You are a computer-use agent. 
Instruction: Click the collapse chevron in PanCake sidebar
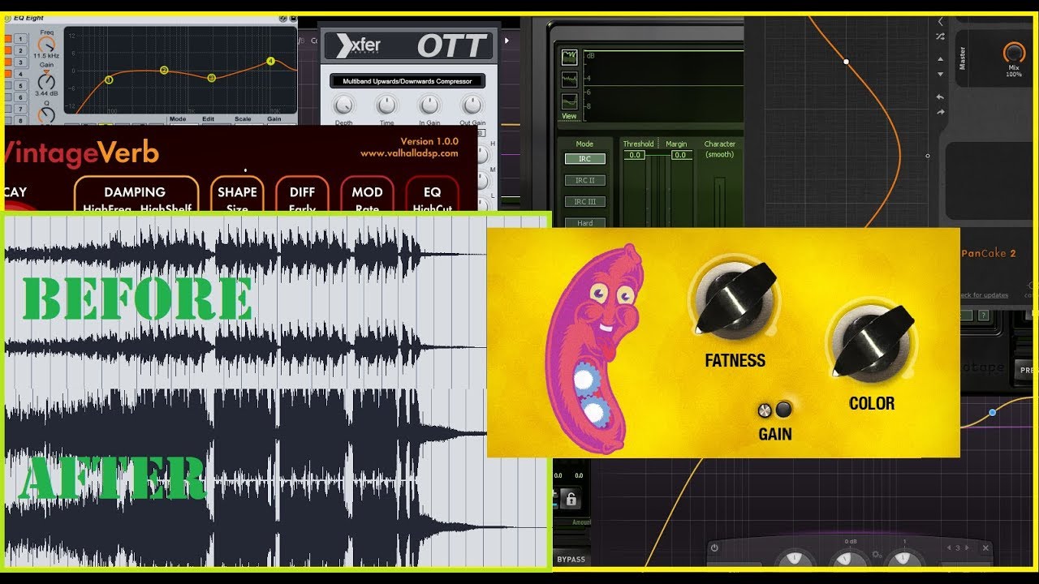[x=941, y=22]
